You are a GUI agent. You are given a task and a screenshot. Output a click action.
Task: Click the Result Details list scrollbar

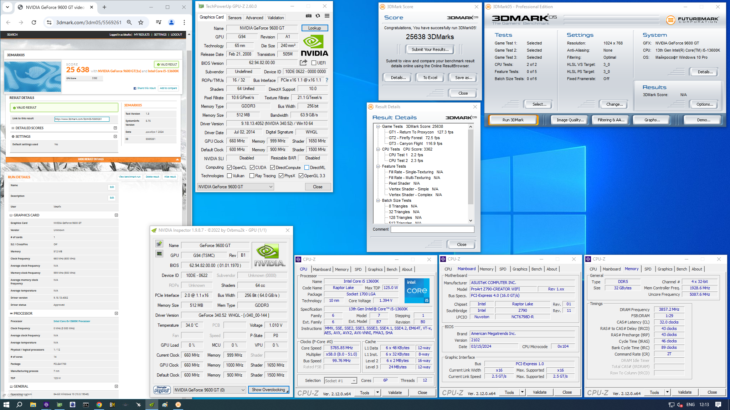point(471,167)
